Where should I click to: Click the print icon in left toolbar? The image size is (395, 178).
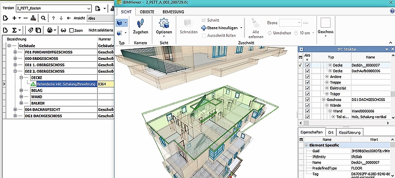[50, 30]
